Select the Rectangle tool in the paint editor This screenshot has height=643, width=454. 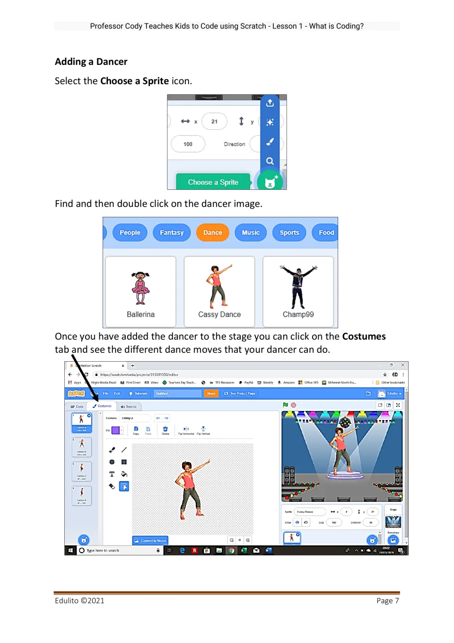pyautogui.click(x=124, y=462)
